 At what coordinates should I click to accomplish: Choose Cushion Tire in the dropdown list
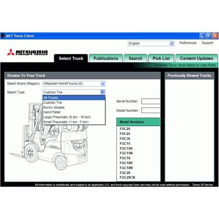pyautogui.click(x=74, y=102)
